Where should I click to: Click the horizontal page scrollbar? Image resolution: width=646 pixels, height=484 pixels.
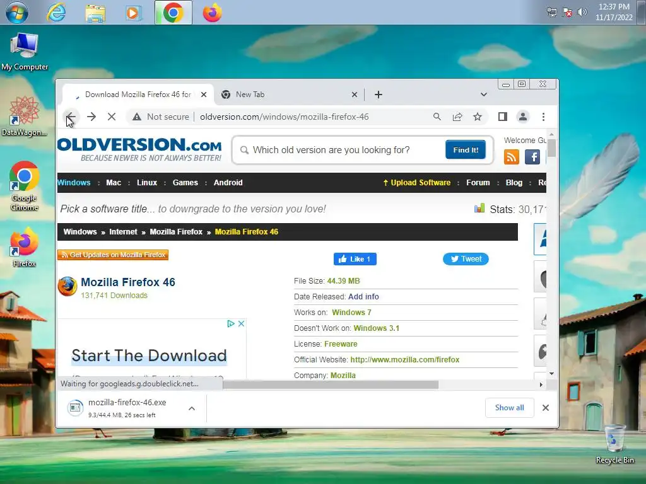(331, 384)
